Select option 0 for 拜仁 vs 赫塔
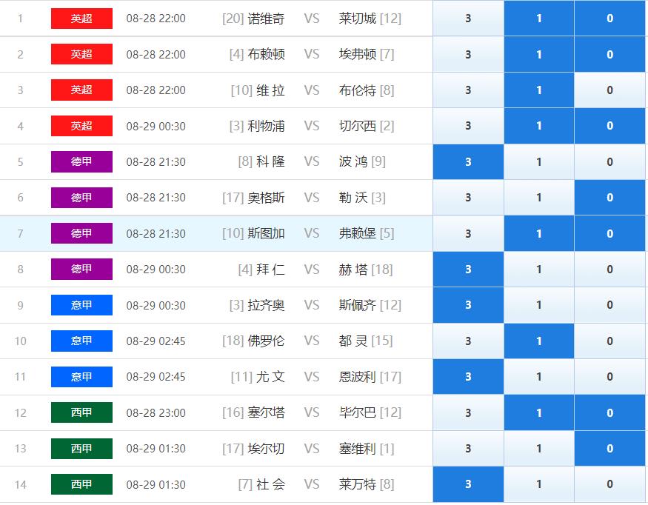 (609, 270)
